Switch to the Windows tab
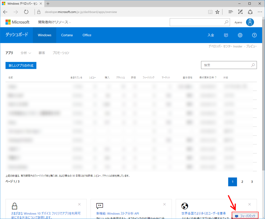Image resolution: width=265 pixels, height=219 pixels. [x=45, y=35]
